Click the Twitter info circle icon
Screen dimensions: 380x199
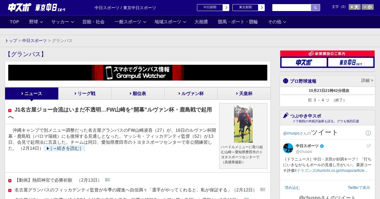(368, 133)
